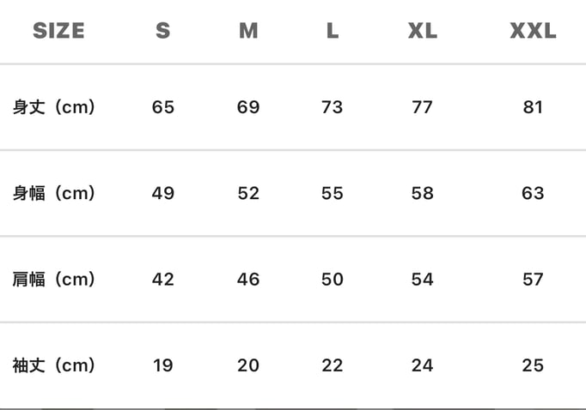
Task: Click the 身丈 value 65 for size S
Action: click(163, 107)
